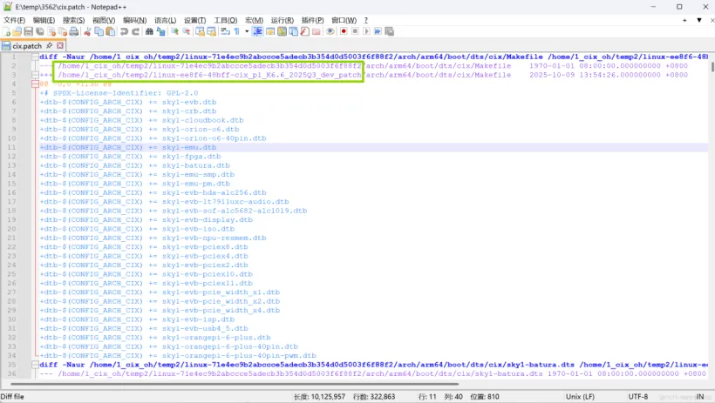
Task: Click the Undo arrow icon
Action: point(124,31)
